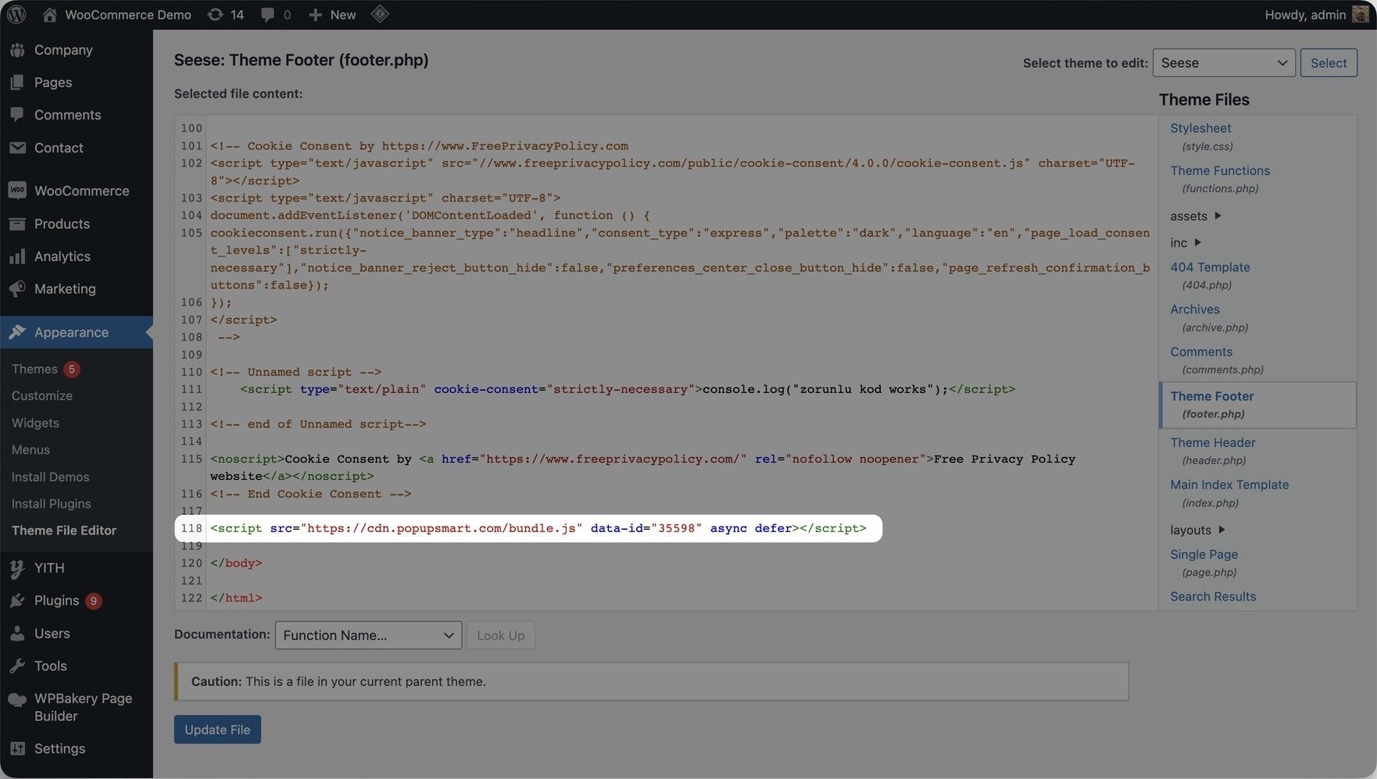The width and height of the screenshot is (1377, 779).
Task: Click the plus New icon in admin bar
Action: coord(315,14)
